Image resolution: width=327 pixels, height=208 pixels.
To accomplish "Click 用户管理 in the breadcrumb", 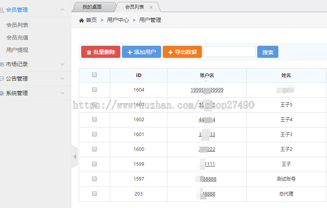I will coord(150,20).
